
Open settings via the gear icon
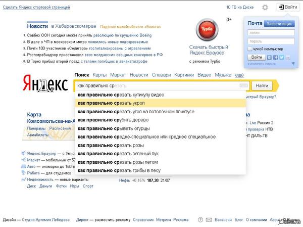265,8
